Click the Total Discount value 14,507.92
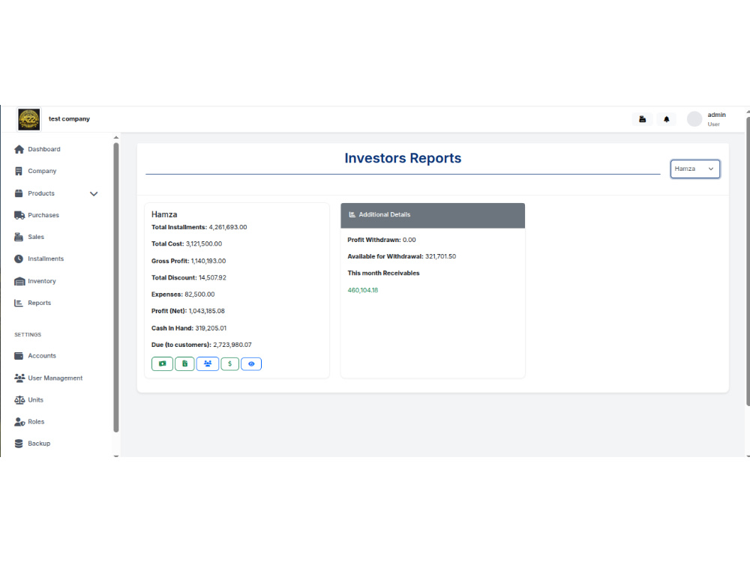 coord(212,278)
